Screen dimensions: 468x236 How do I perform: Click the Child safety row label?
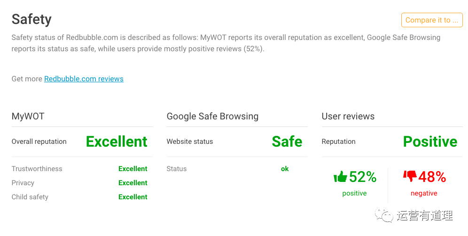30,197
